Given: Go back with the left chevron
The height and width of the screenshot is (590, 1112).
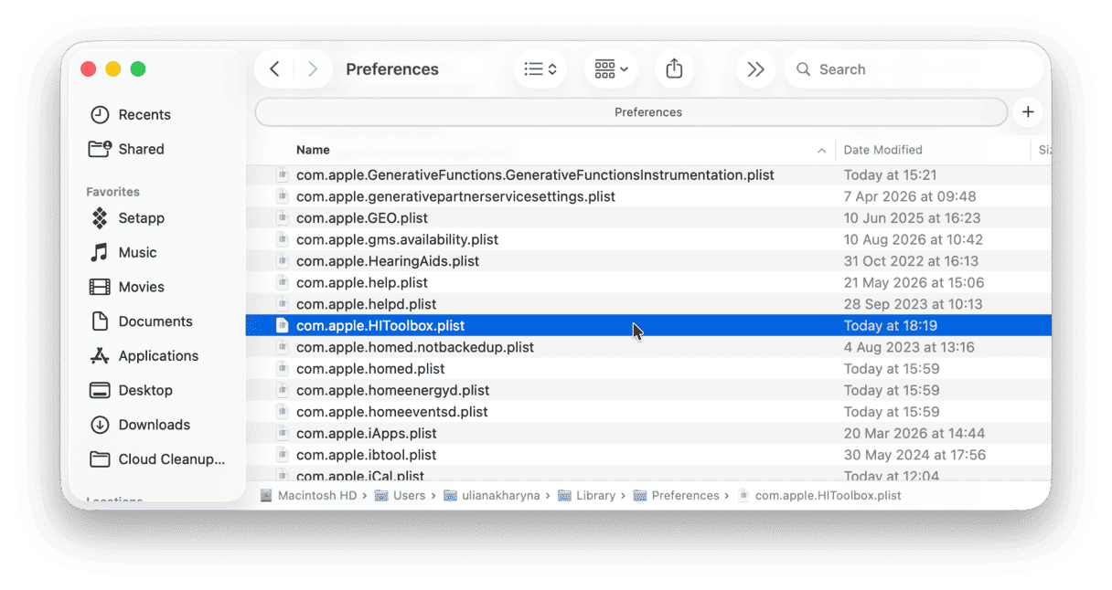Looking at the screenshot, I should click(274, 69).
